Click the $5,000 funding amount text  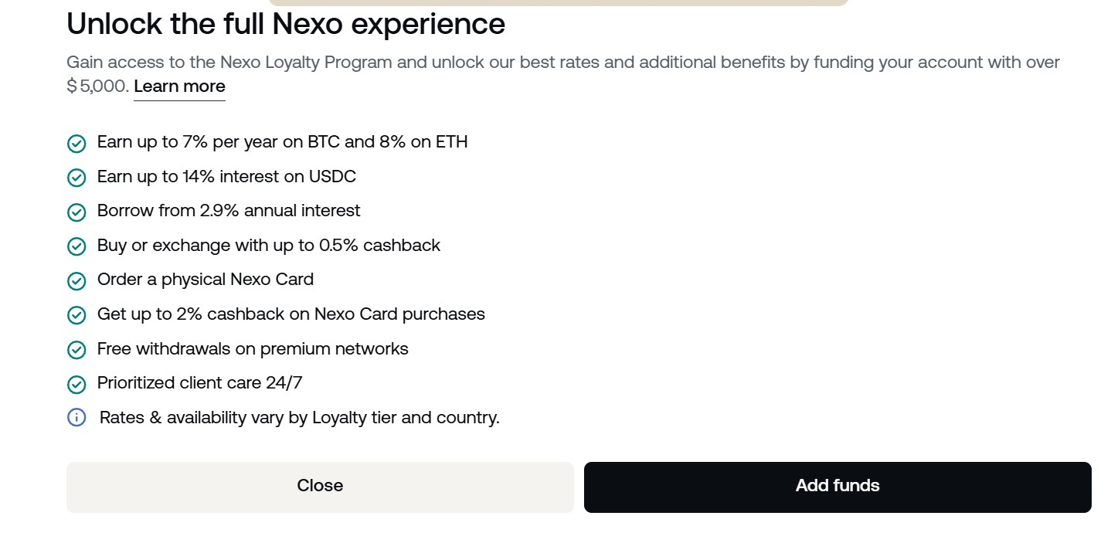click(x=96, y=87)
